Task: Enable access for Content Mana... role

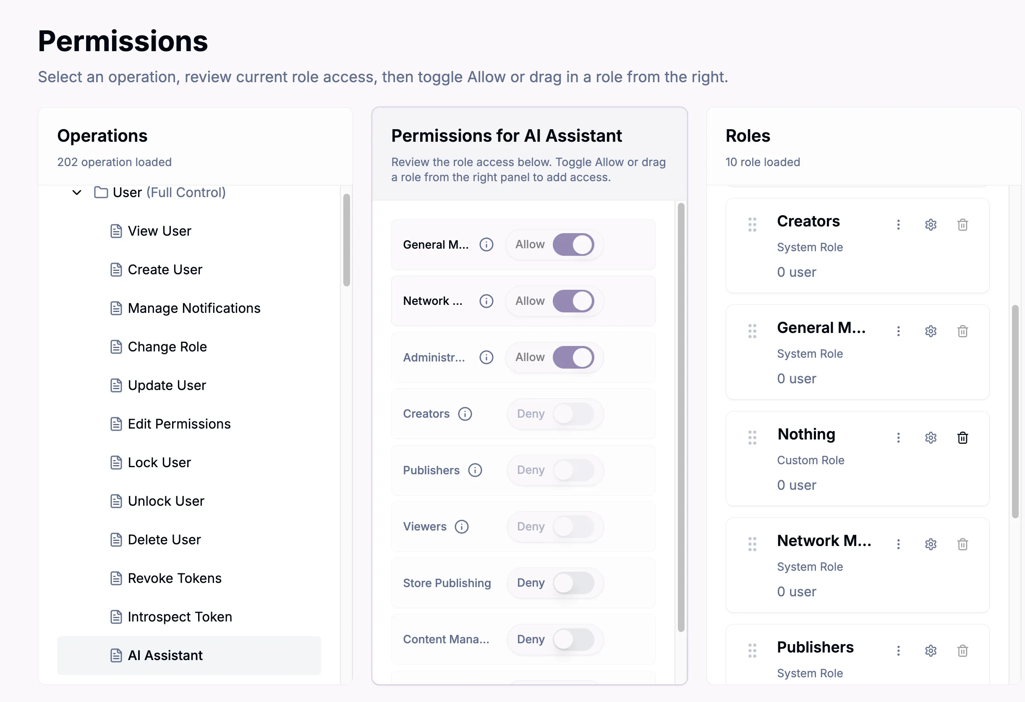Action: point(573,640)
